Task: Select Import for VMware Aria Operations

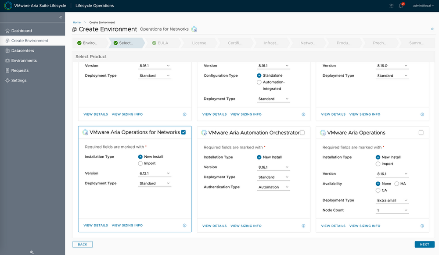Action: (378, 164)
